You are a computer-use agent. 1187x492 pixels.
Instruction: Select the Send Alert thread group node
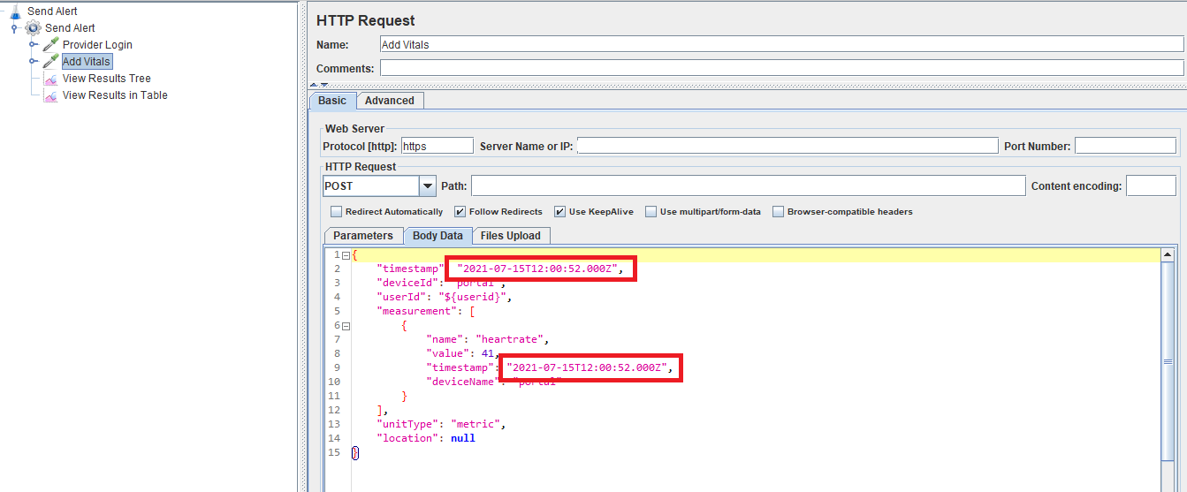pyautogui.click(x=70, y=28)
